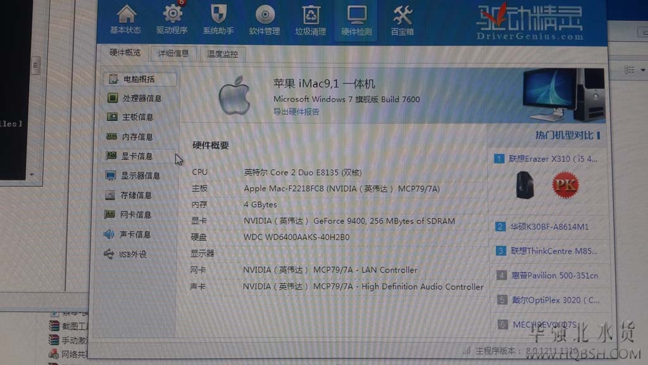Select USB外设 in the sidebar
648x365 pixels.
click(125, 254)
